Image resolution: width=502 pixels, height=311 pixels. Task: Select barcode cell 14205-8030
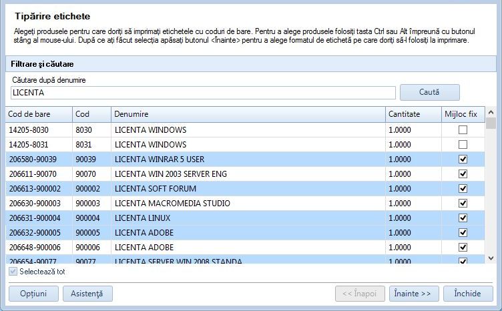(39, 130)
